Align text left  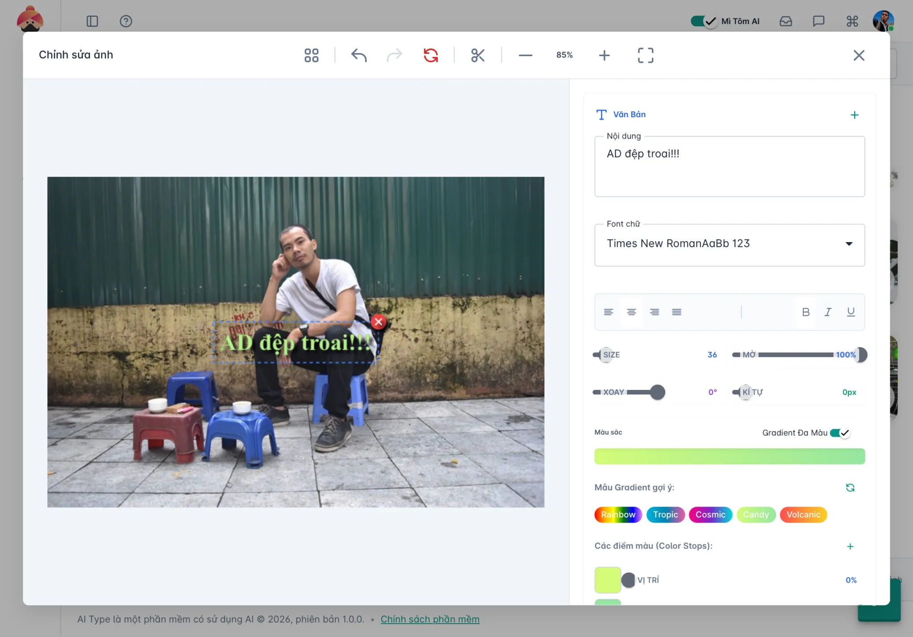click(609, 312)
